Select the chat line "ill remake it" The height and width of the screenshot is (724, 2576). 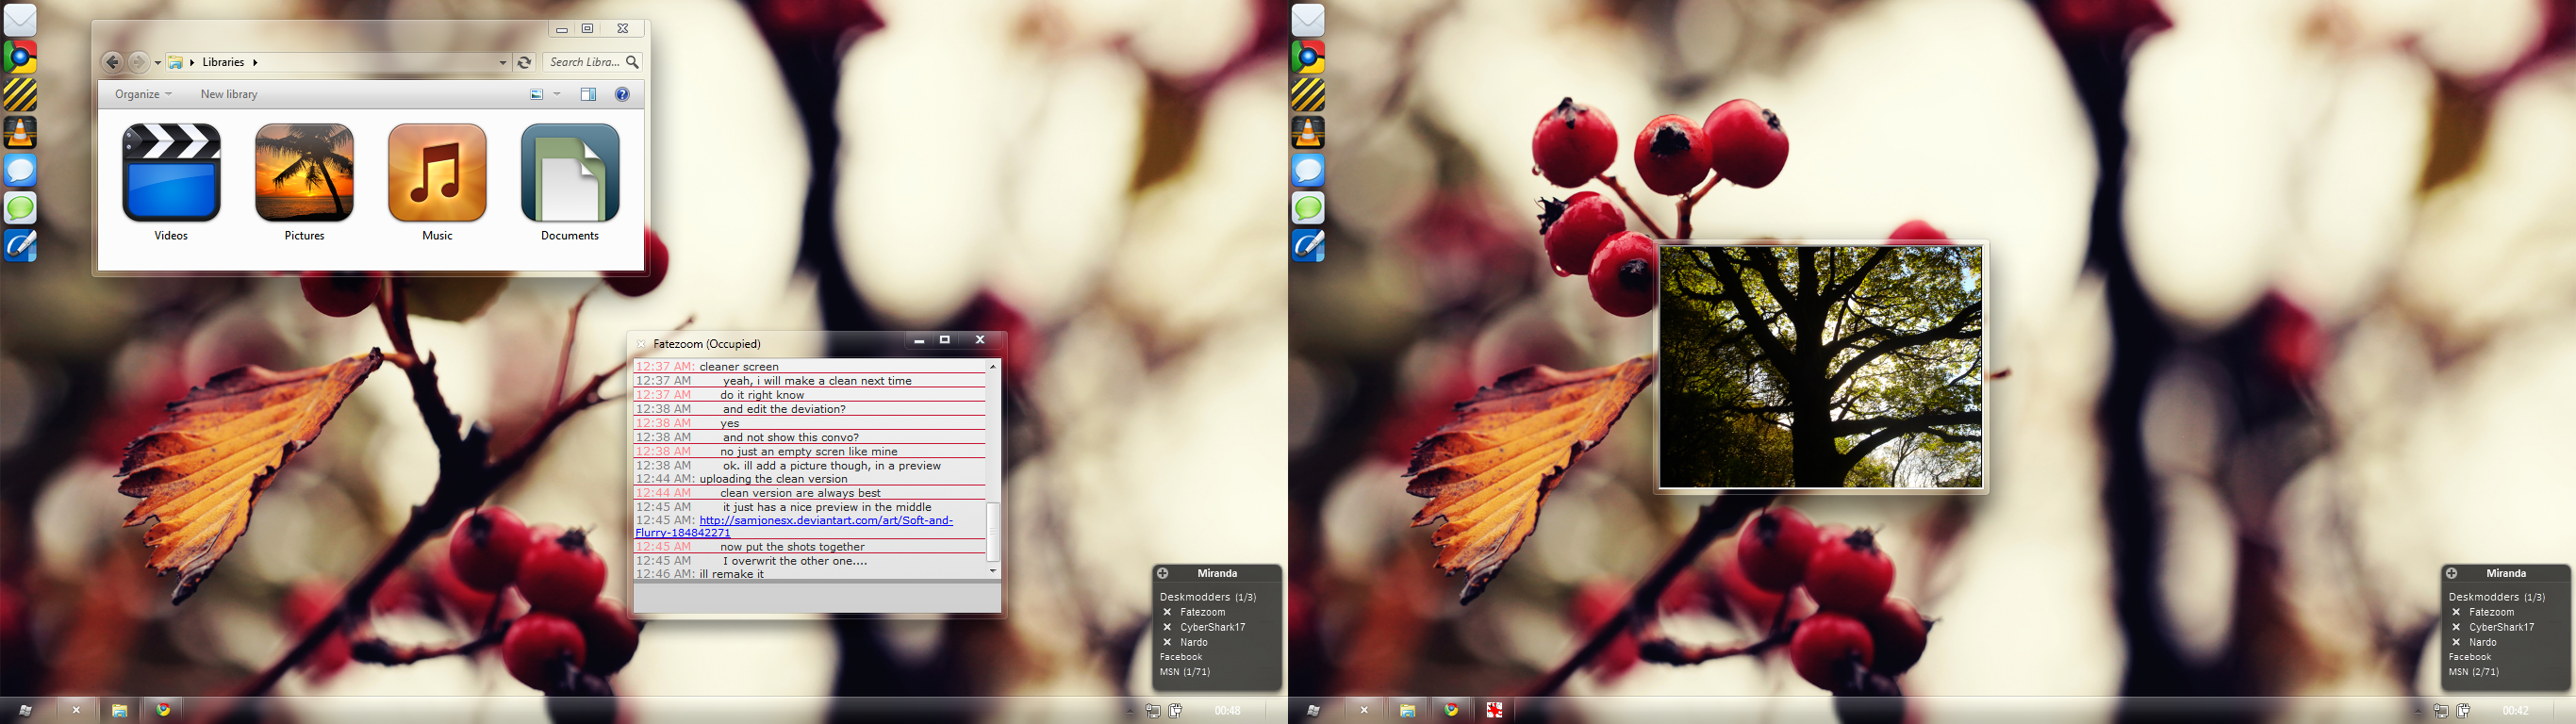click(731, 574)
